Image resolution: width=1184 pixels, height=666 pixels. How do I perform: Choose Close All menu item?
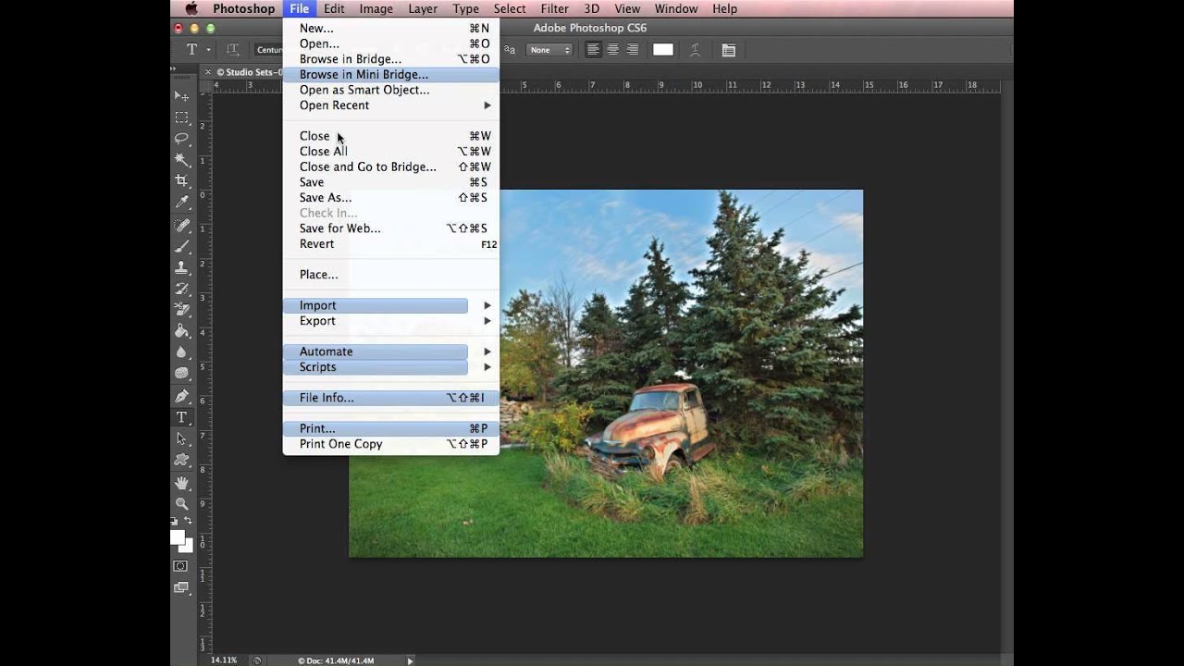coord(390,152)
